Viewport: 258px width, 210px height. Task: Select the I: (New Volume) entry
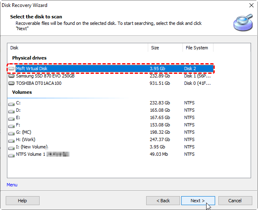click(32, 147)
